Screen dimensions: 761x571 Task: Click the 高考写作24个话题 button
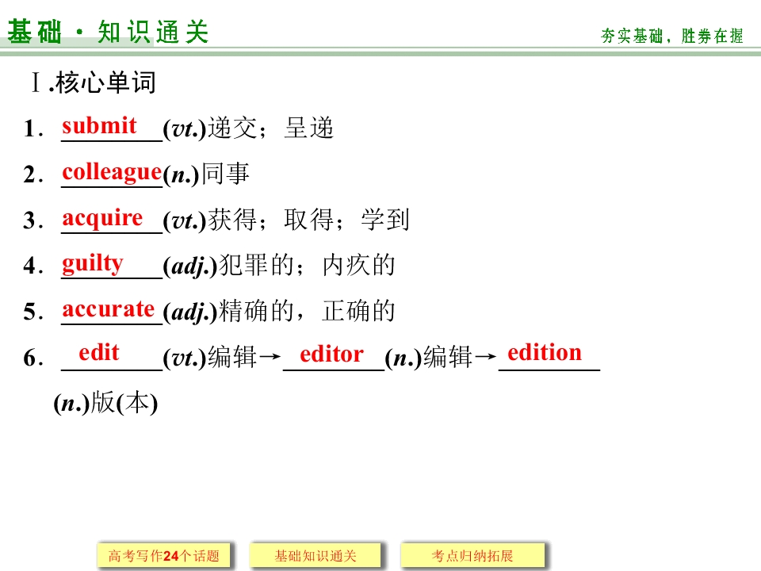[163, 555]
